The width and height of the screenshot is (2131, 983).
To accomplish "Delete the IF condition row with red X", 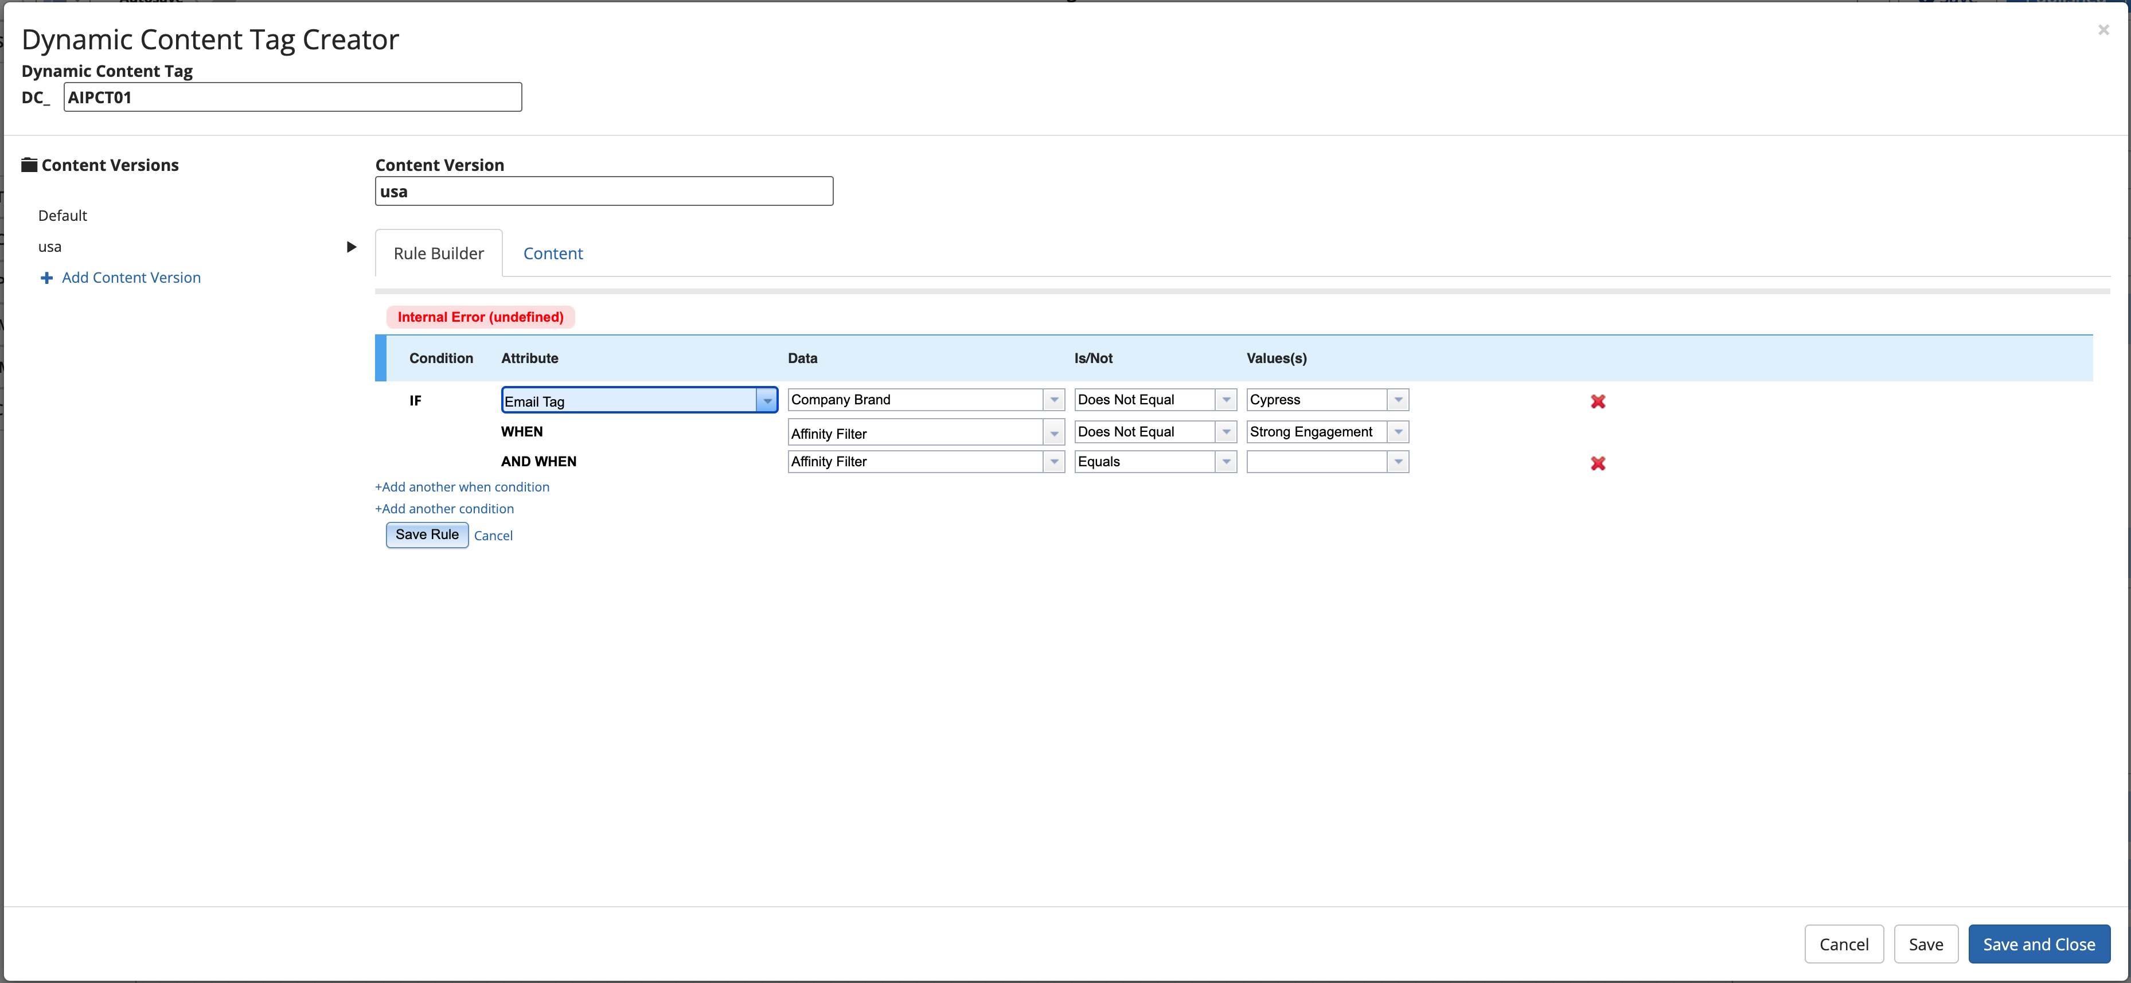I will [1598, 401].
